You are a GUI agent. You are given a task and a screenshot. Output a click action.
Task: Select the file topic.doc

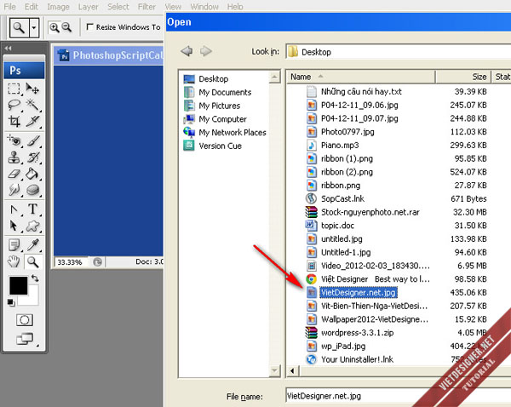click(x=337, y=226)
